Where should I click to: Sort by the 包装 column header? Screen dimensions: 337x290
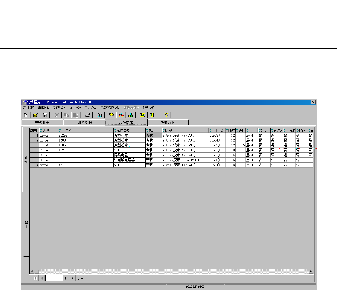(x=154, y=130)
